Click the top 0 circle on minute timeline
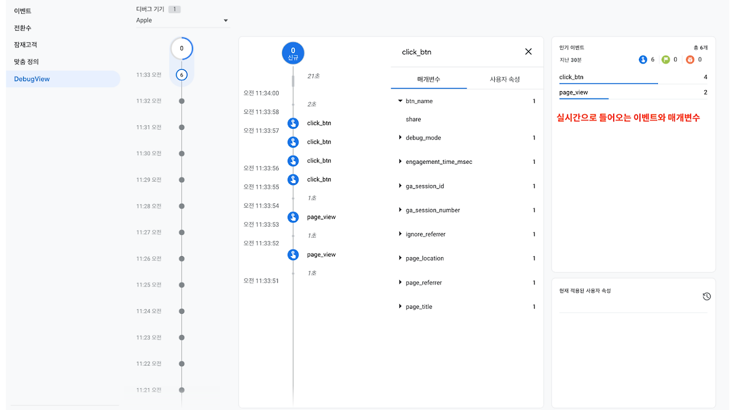The height and width of the screenshot is (410, 734). point(182,49)
